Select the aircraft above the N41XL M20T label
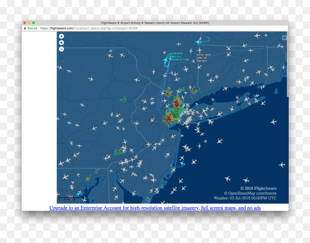 tap(199, 50)
